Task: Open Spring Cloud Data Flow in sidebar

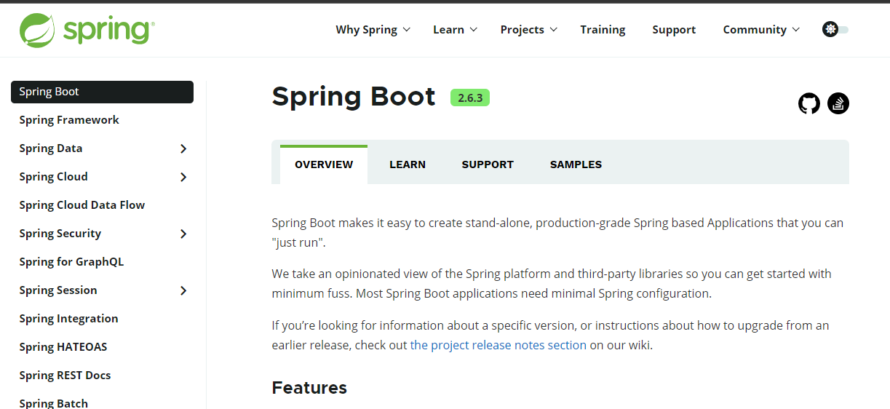Action: (x=82, y=205)
